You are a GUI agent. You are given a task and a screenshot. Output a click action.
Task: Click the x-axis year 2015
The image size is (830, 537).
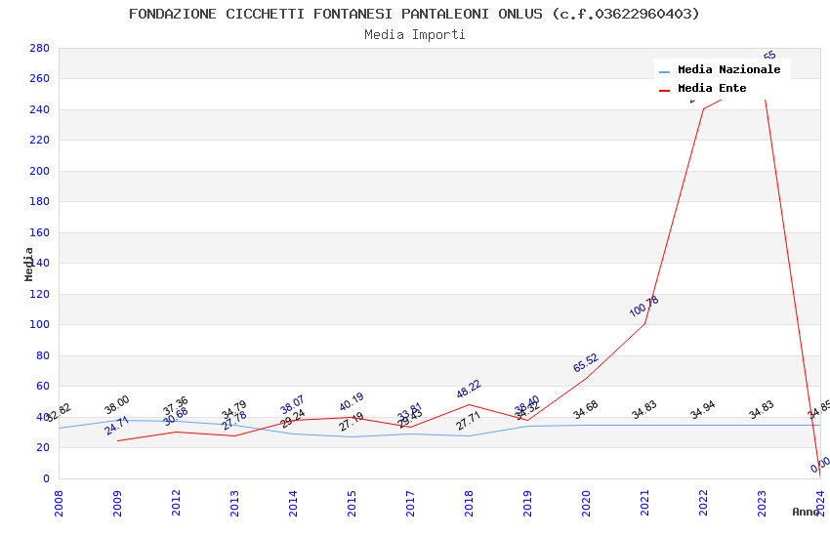click(x=352, y=503)
